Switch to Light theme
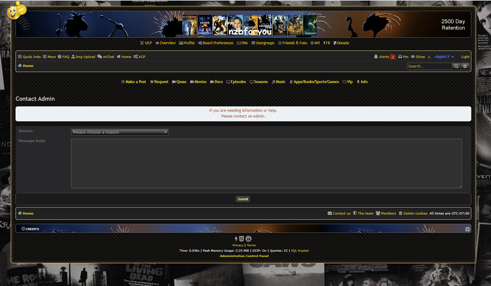Image resolution: width=491 pixels, height=286 pixels. (x=465, y=57)
